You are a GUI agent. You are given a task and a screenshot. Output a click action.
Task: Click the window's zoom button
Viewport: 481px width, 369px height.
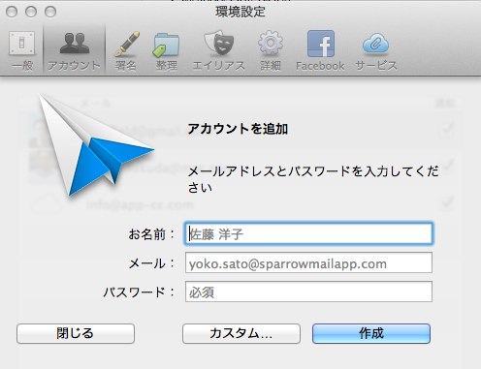[x=50, y=12]
